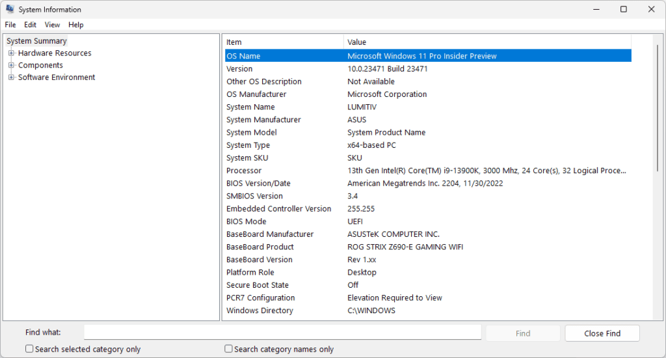Select the Software Environment tree label

pyautogui.click(x=57, y=77)
